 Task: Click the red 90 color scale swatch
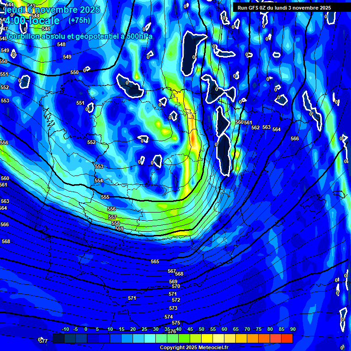point(287,339)
